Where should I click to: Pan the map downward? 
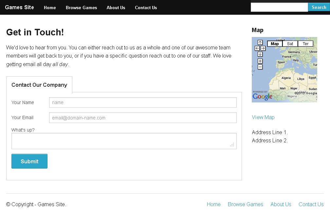coord(260,54)
